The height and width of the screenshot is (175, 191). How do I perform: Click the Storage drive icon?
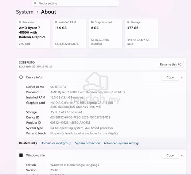[128, 22]
